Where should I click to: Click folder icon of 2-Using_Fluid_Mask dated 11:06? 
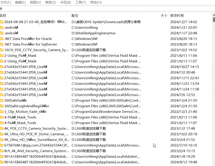point(2,55)
